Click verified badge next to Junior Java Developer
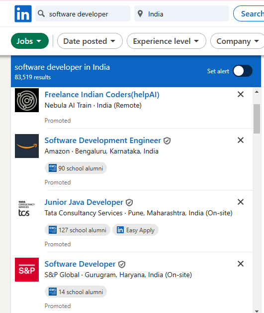The image size is (264, 313). click(129, 203)
